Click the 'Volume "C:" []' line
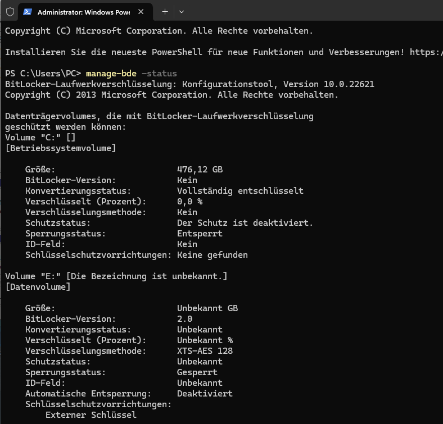 tap(40, 138)
